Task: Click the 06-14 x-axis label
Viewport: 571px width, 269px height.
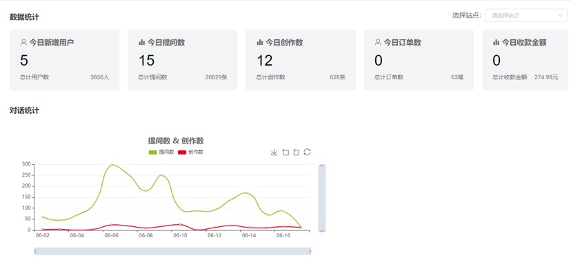Action: point(249,235)
